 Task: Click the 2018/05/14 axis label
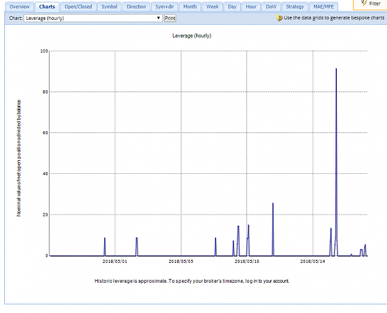tap(313, 262)
